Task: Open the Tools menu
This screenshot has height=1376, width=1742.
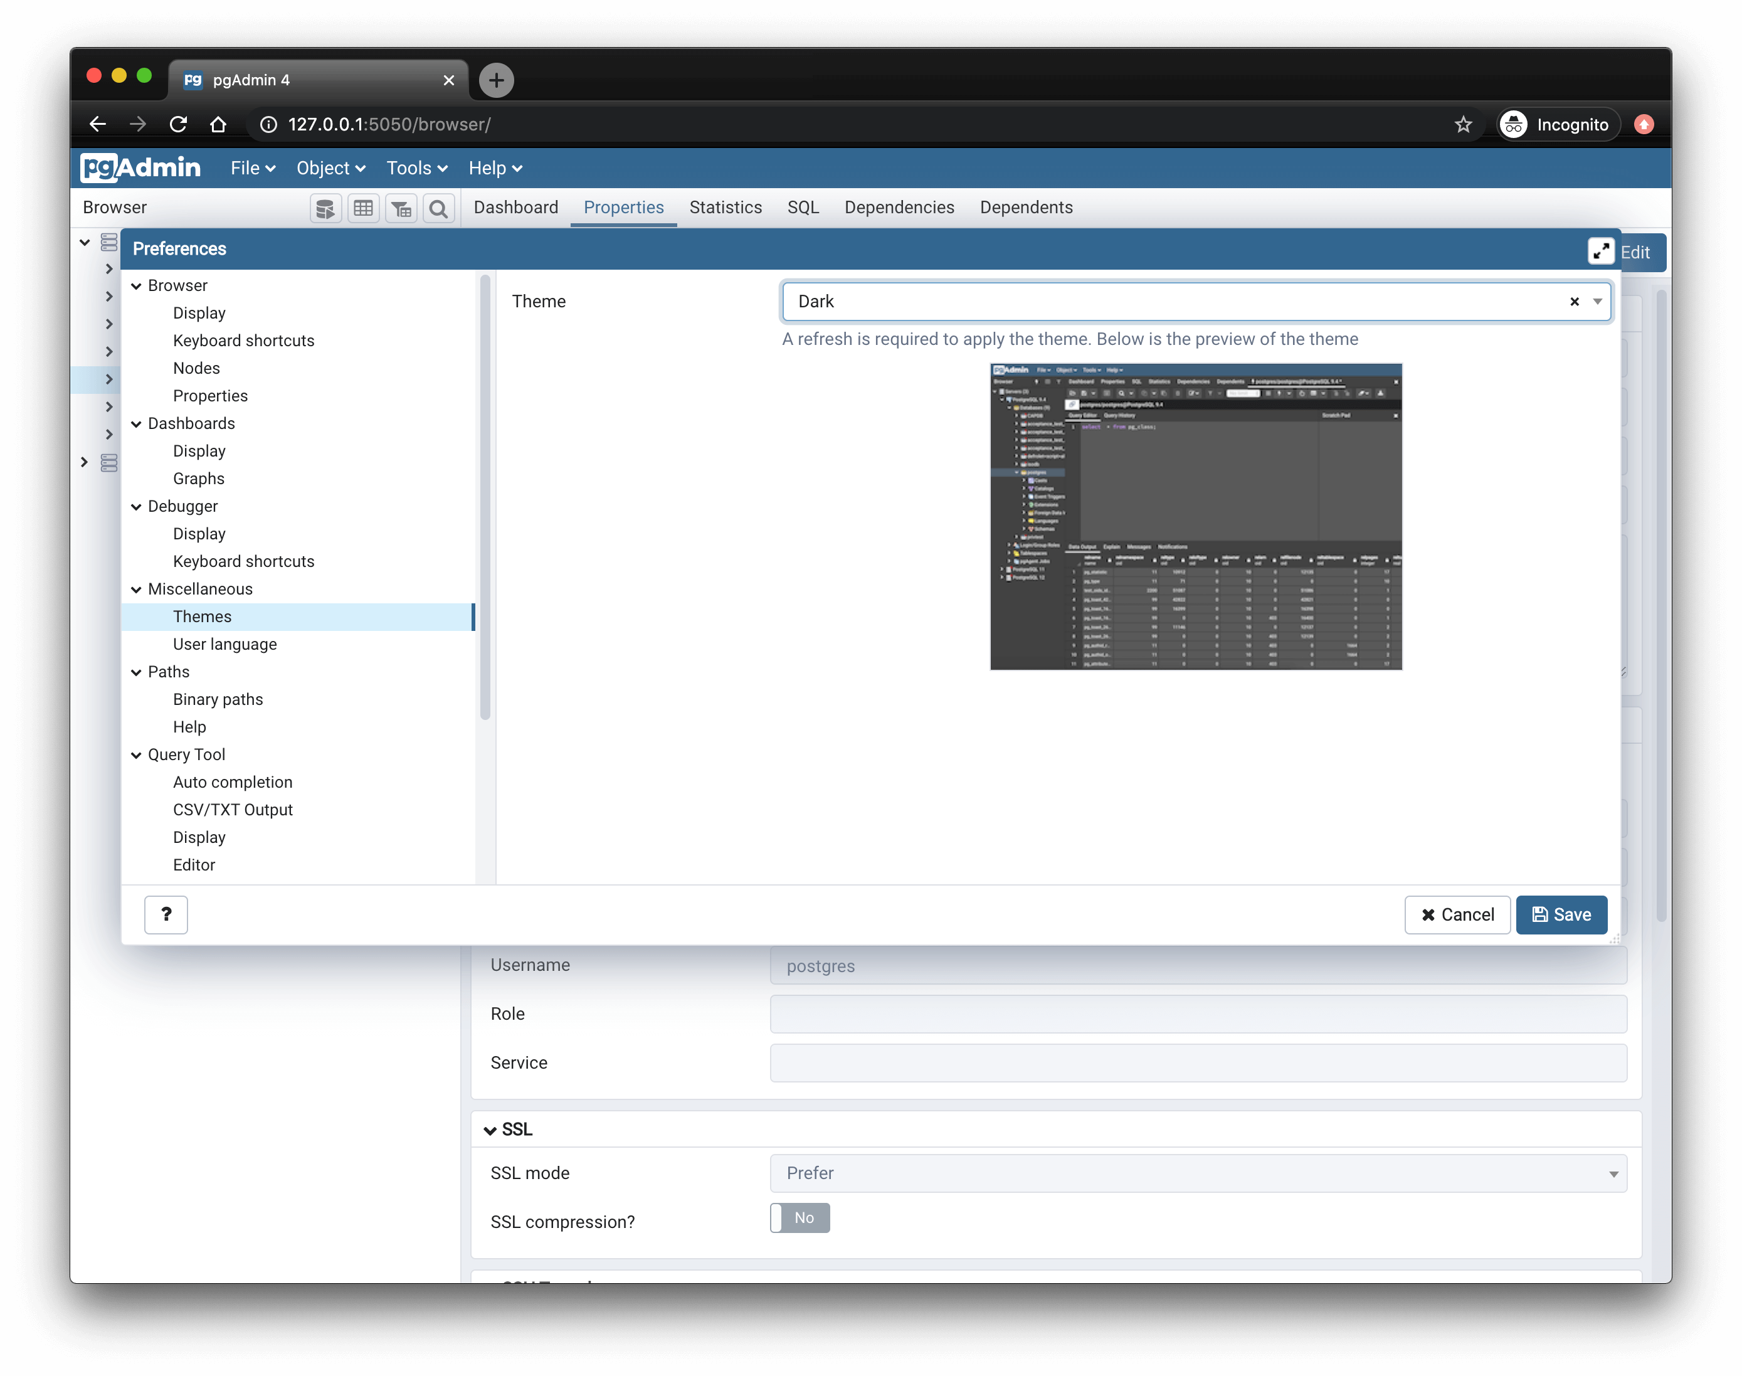Action: tap(416, 167)
